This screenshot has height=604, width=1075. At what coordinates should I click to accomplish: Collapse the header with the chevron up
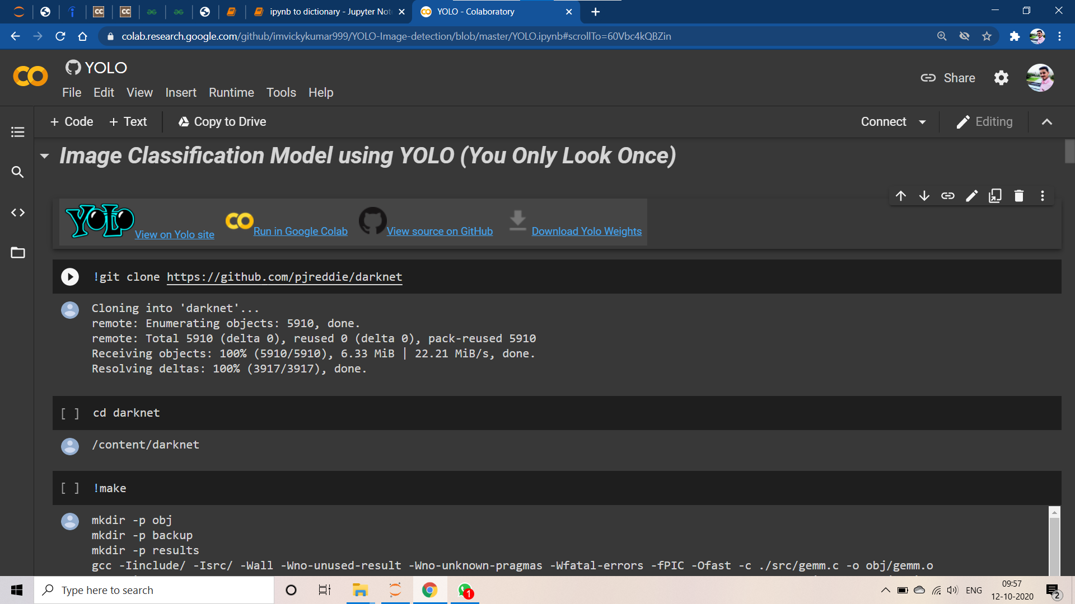click(x=1046, y=122)
